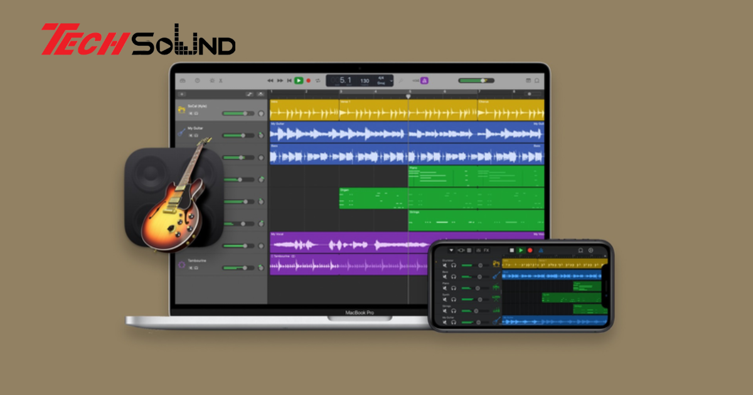This screenshot has width=753, height=395.
Task: Select the My Guitar track icon on the MacBook
Action: tap(181, 132)
